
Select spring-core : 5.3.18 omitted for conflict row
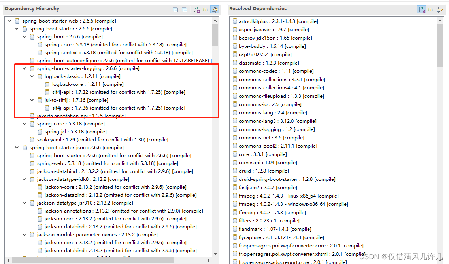coord(115,45)
